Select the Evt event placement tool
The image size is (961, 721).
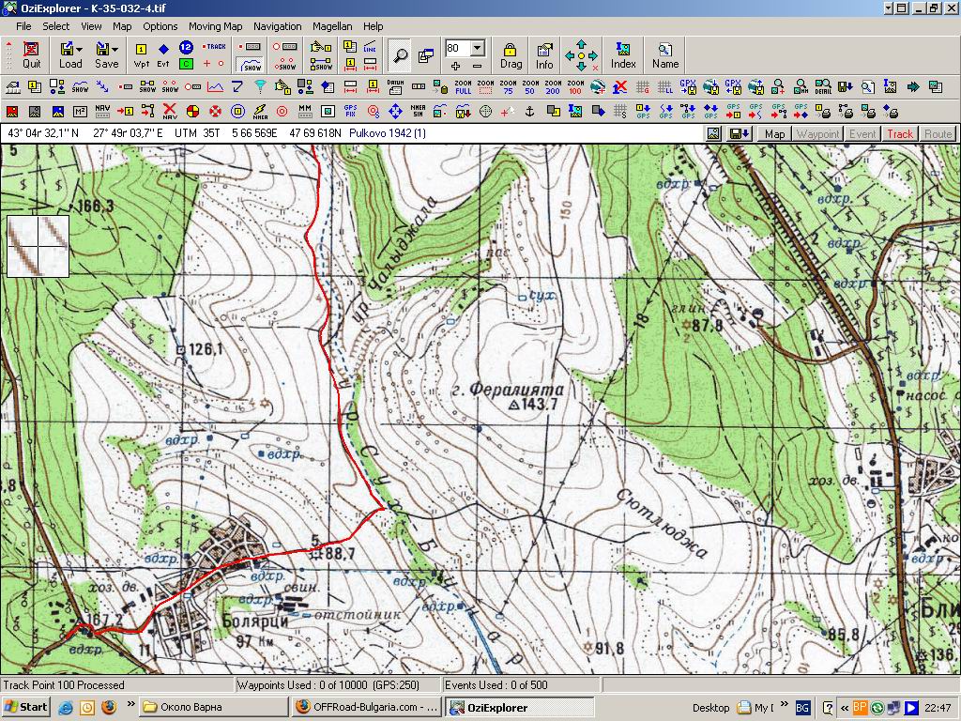click(163, 54)
